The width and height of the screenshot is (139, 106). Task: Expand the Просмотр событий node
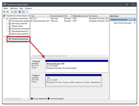(x=7, y=23)
